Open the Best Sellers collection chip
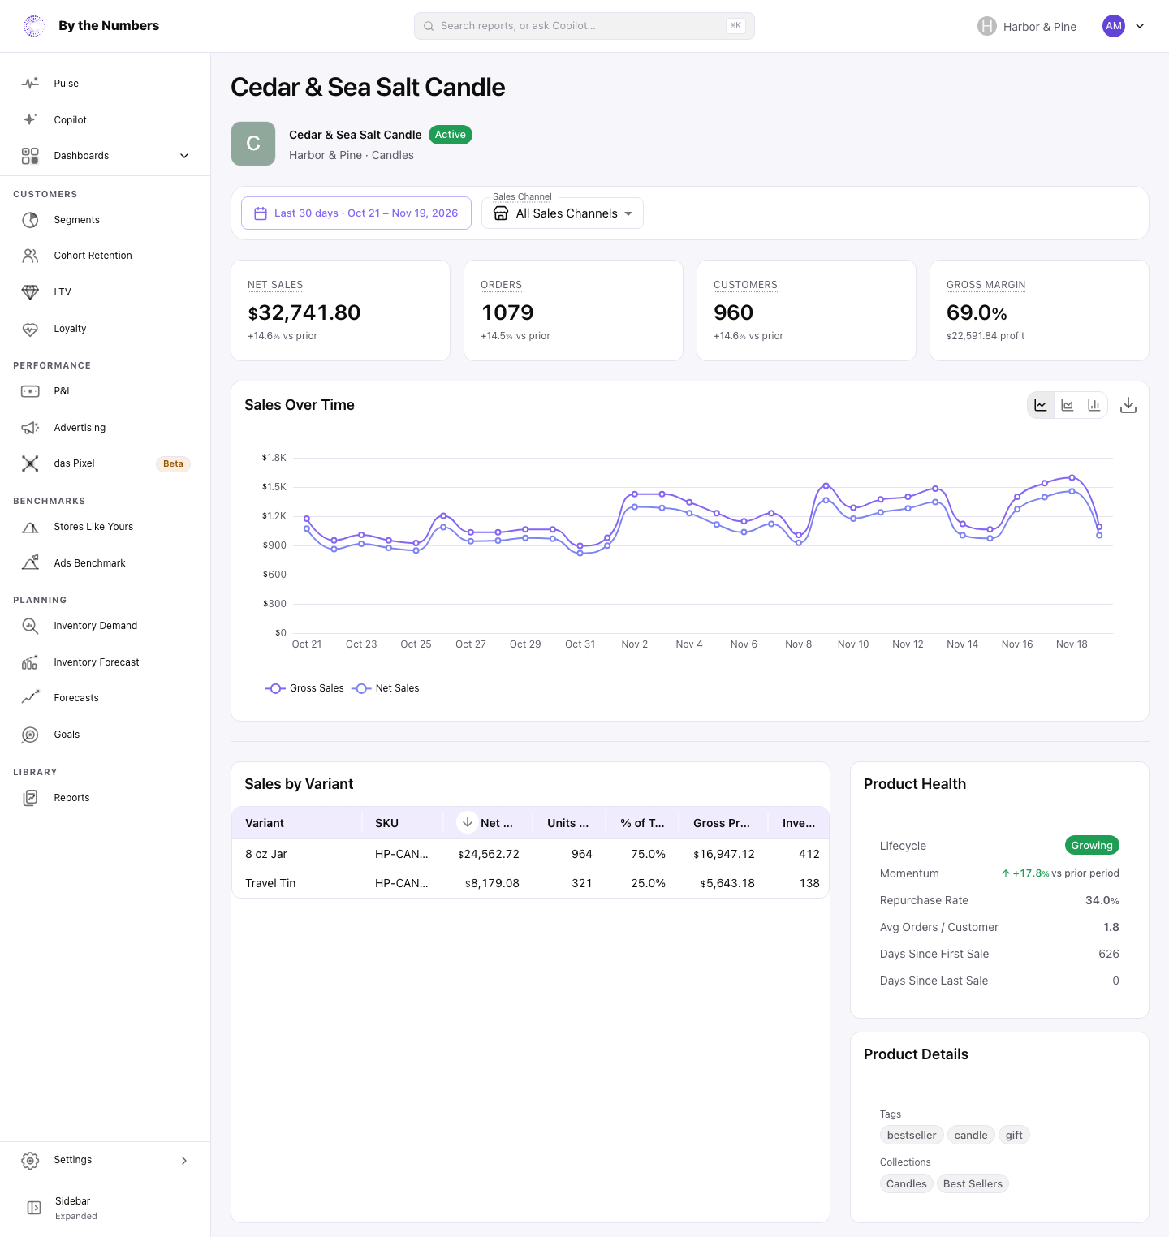 (973, 1184)
